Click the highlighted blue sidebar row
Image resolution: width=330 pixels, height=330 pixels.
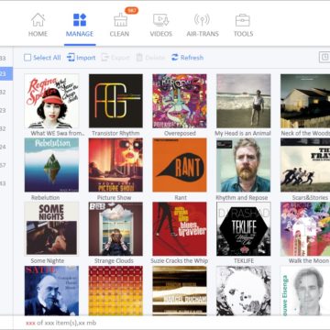click(6, 73)
